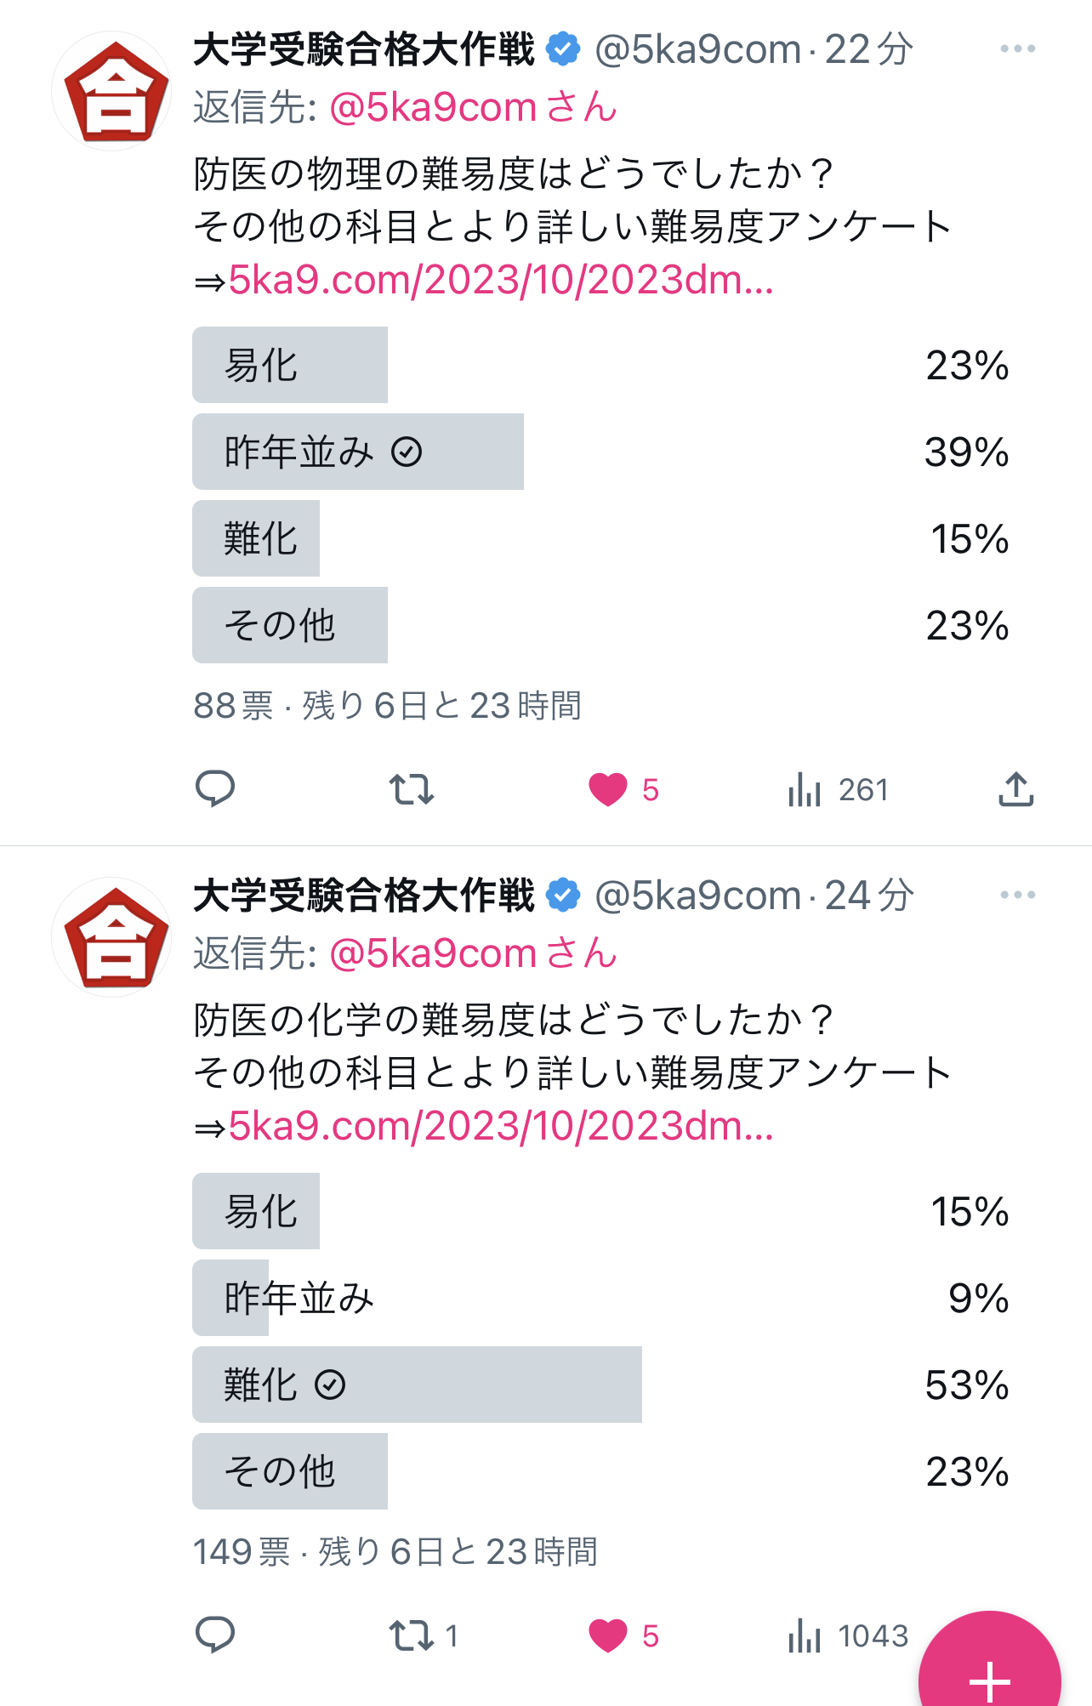The image size is (1092, 1706).
Task: View analytics showing 261 views
Action: point(838,790)
